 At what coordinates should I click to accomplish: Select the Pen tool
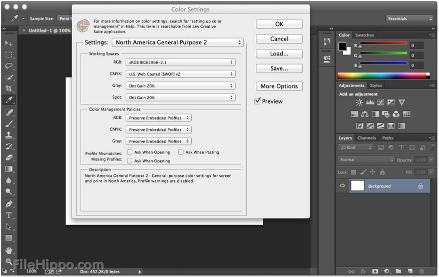(x=9, y=204)
